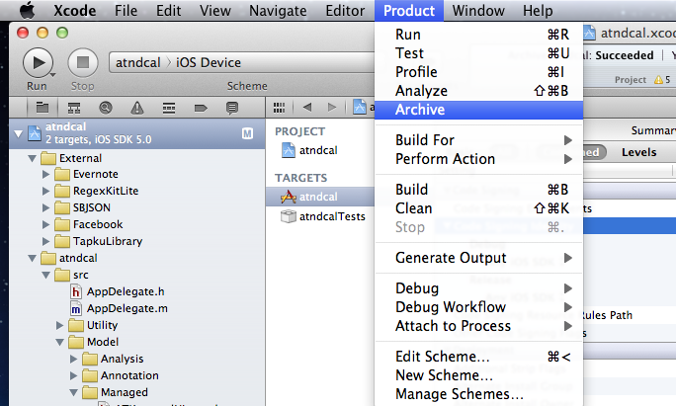The height and width of the screenshot is (406, 676).
Task: Expand the Annotation group
Action: pos(73,375)
